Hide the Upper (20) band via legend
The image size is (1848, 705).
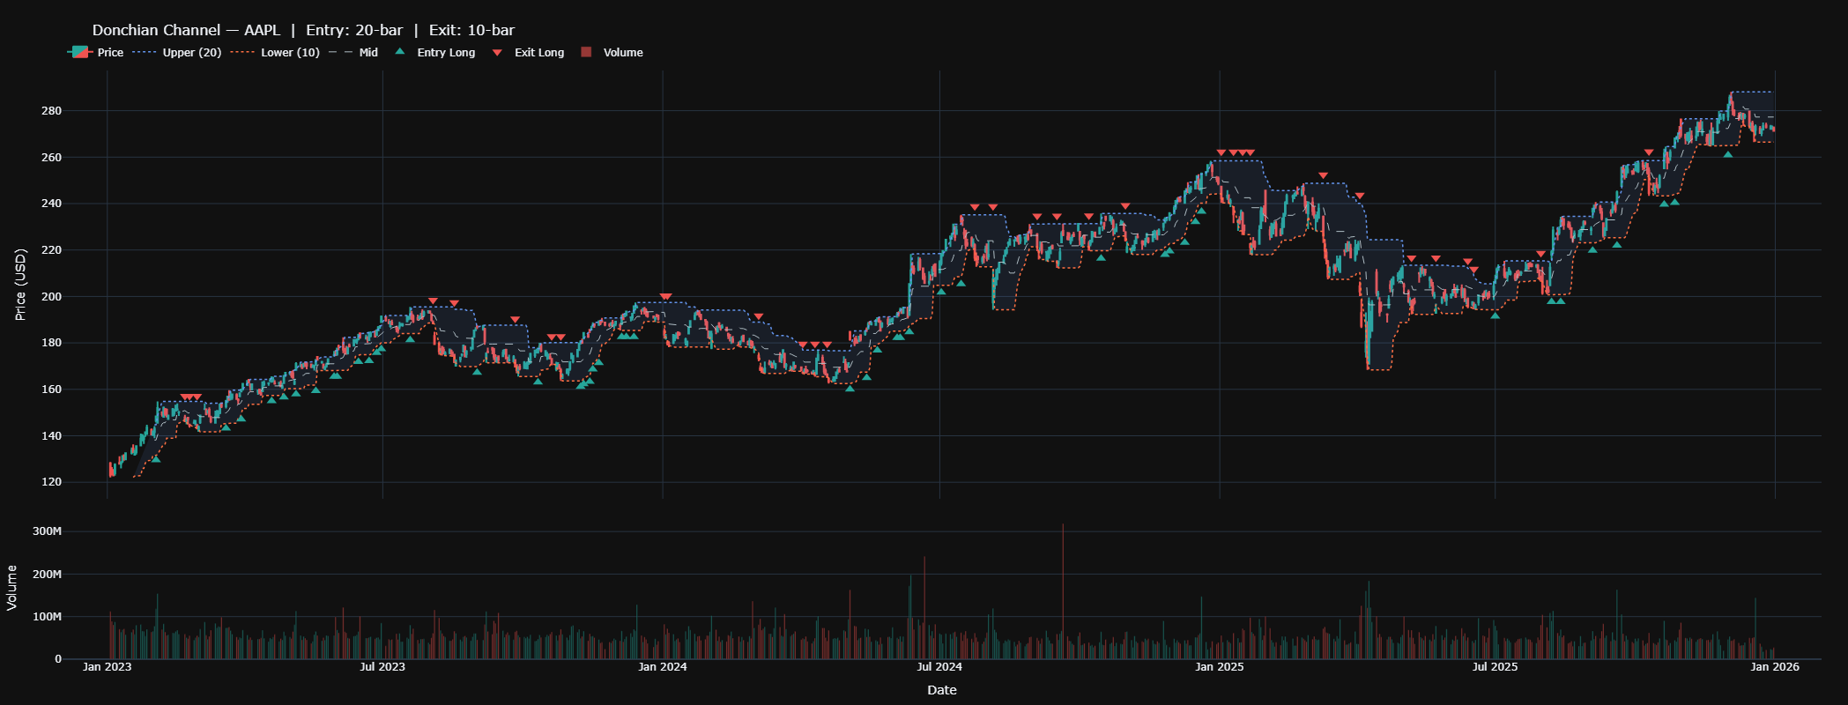coord(177,53)
